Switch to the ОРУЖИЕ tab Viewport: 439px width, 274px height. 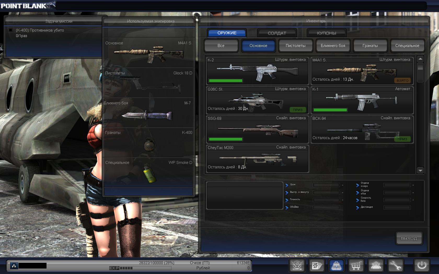[227, 33]
